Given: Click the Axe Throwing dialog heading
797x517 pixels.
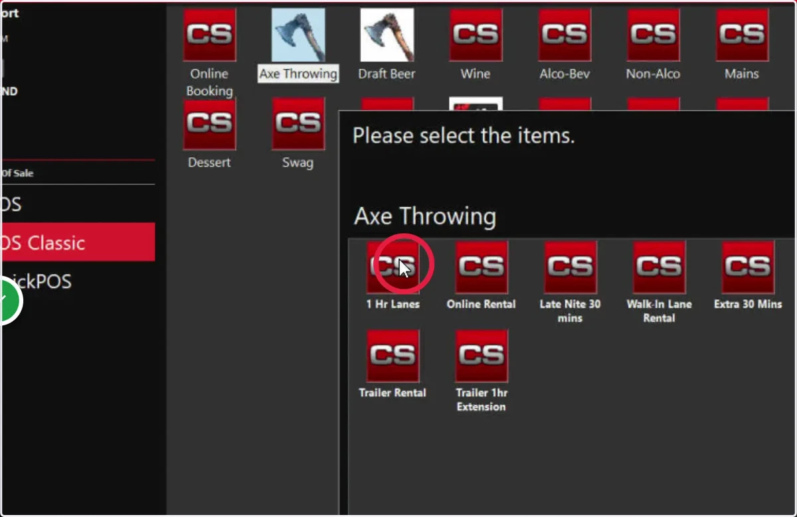Looking at the screenshot, I should click(425, 216).
